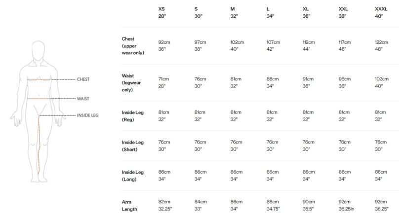The width and height of the screenshot is (403, 217).
Task: Click the 91cm waist value for XL
Action: (308, 79)
